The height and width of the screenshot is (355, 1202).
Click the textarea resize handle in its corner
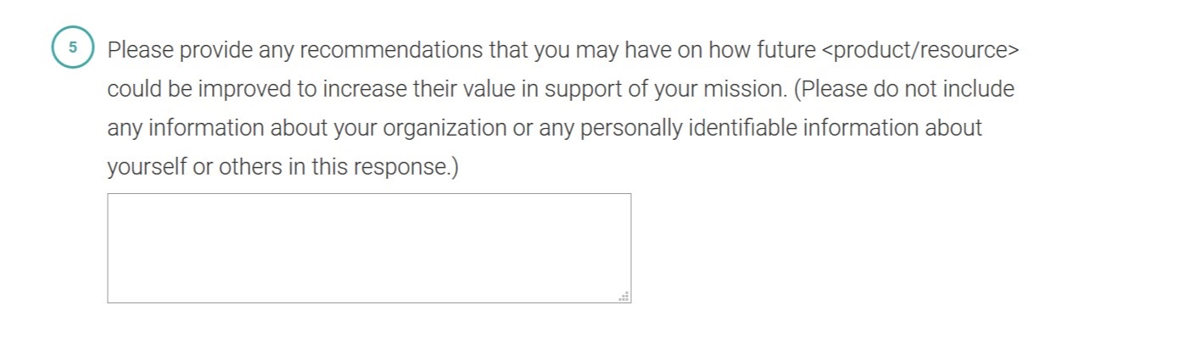pyautogui.click(x=624, y=297)
